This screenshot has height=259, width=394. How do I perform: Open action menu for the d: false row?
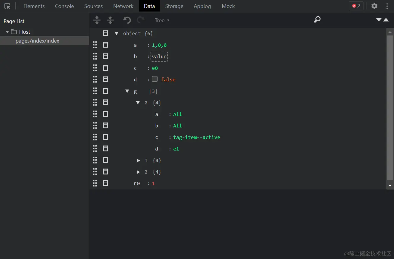tap(106, 79)
